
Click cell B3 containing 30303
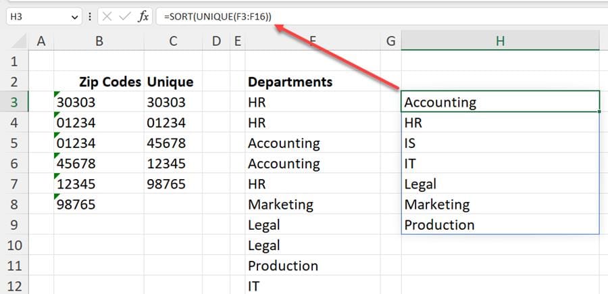coord(99,102)
